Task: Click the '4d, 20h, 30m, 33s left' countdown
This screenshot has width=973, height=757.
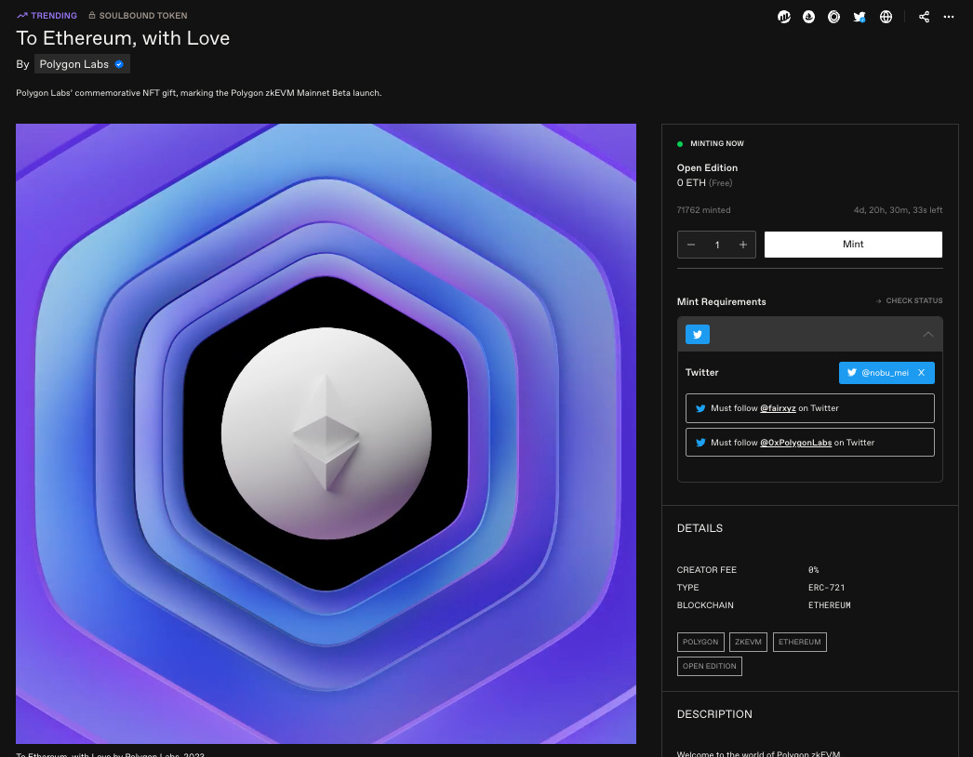Action: point(898,210)
